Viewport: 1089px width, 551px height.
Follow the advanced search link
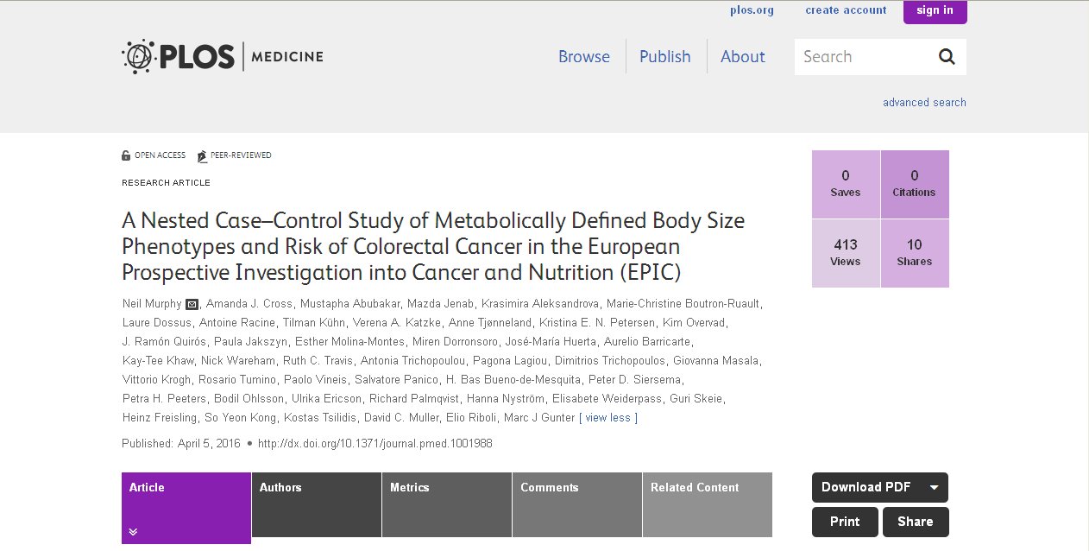tap(924, 103)
